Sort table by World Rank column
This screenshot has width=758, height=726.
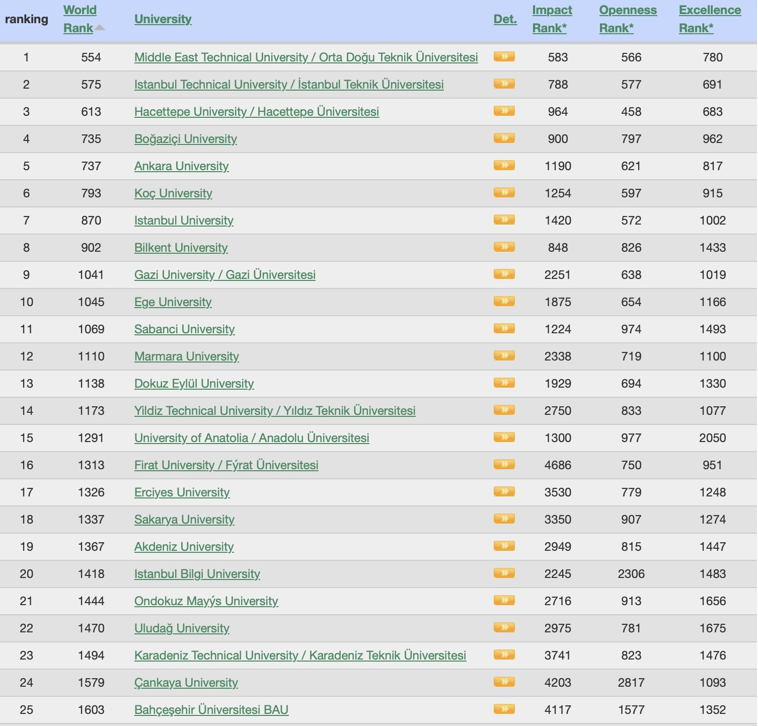click(80, 19)
